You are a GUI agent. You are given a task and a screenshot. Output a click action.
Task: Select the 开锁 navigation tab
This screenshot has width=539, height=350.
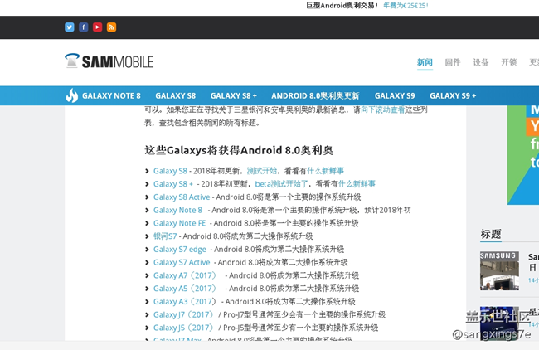click(x=509, y=62)
